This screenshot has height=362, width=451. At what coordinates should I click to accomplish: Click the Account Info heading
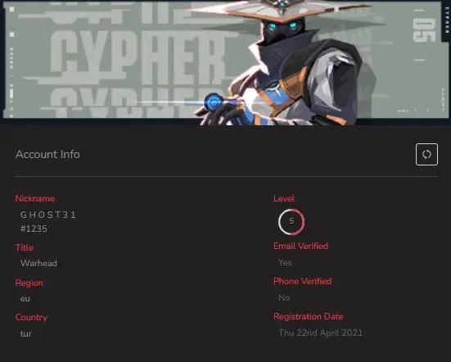coord(47,154)
